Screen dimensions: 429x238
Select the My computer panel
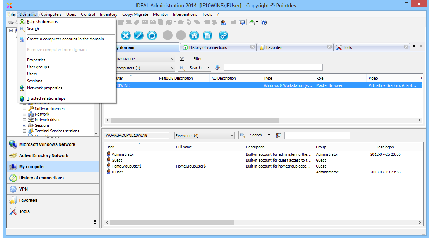pyautogui.click(x=53, y=167)
